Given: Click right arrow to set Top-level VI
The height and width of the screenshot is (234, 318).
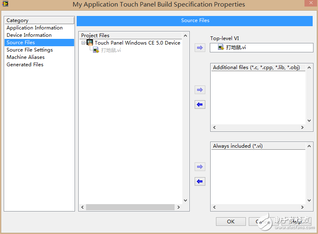Looking at the screenshot, I should [x=200, y=48].
